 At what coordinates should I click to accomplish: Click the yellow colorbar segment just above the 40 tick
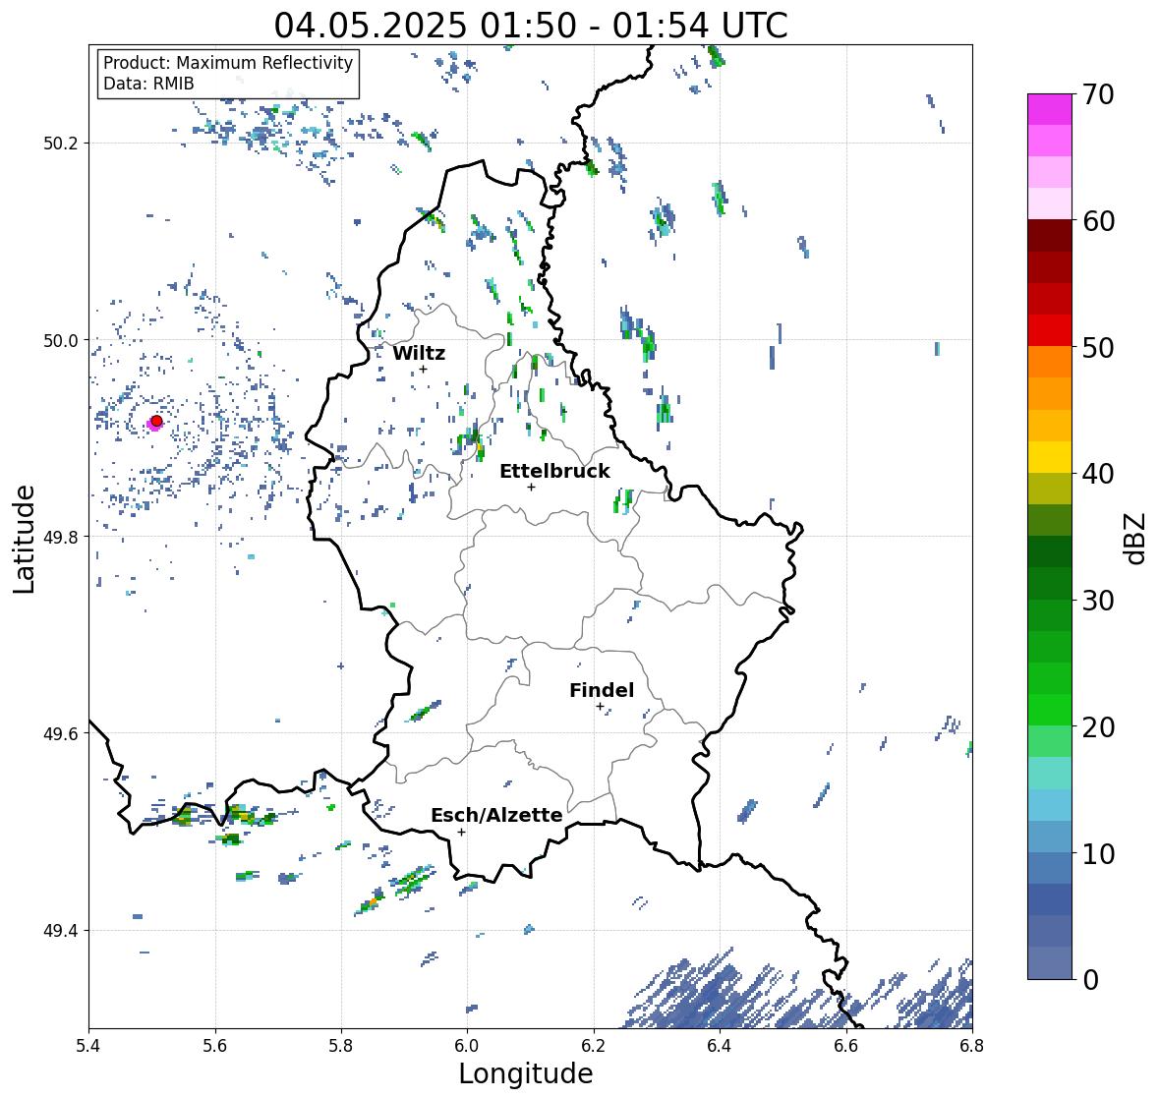click(1050, 457)
